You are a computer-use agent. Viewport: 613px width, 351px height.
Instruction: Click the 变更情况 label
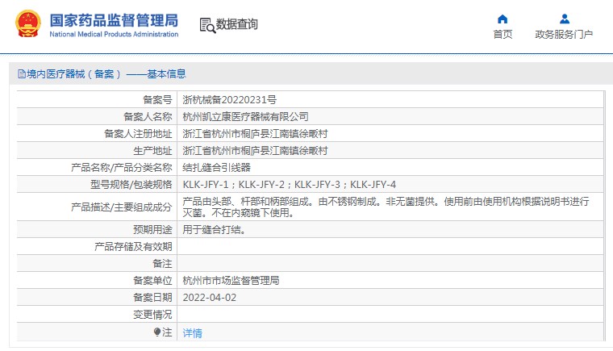(x=152, y=315)
